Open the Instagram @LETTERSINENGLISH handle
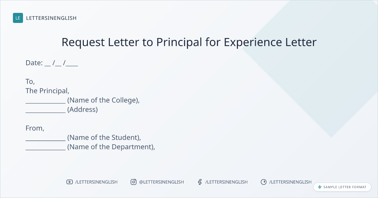This screenshot has width=378, height=198. (x=161, y=182)
